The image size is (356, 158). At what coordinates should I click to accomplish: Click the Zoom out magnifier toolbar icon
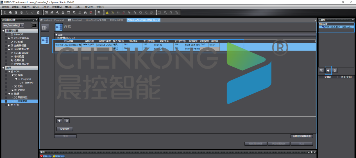tap(171, 12)
